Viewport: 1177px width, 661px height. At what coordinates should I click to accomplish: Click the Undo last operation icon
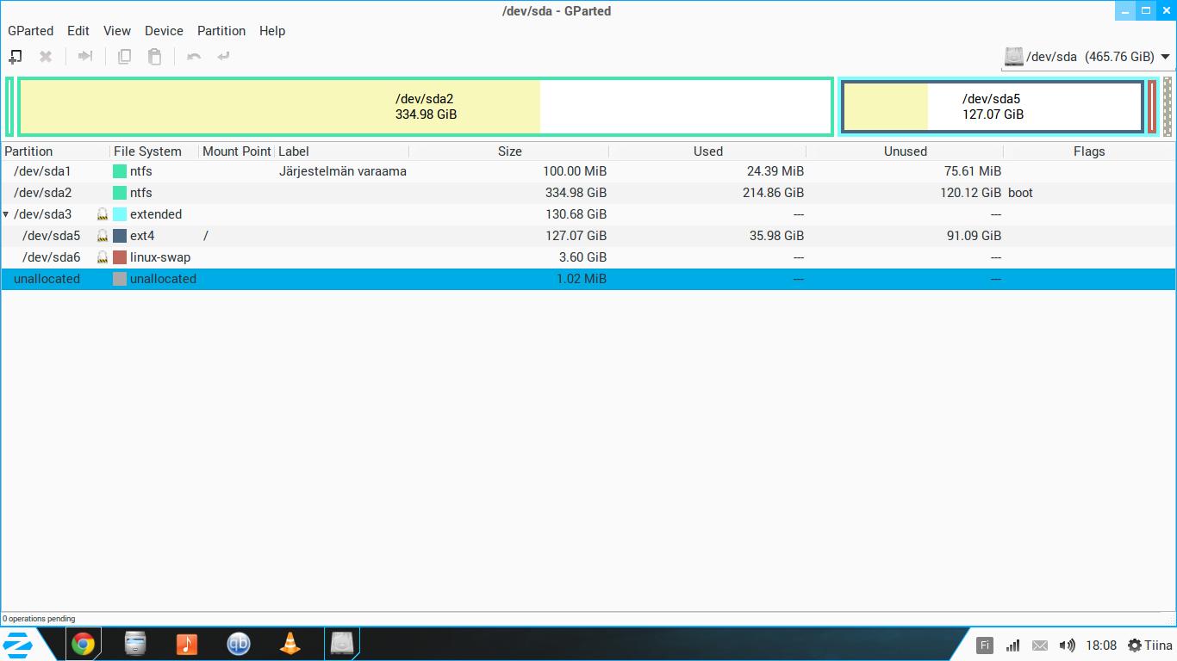pos(194,57)
